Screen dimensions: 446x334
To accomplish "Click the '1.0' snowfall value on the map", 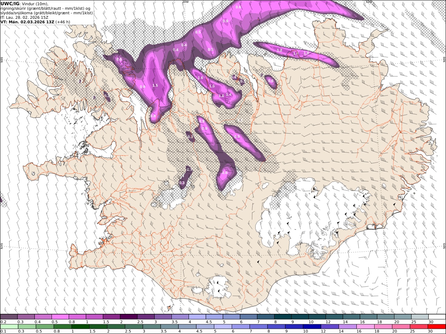I will (x=306, y=53).
